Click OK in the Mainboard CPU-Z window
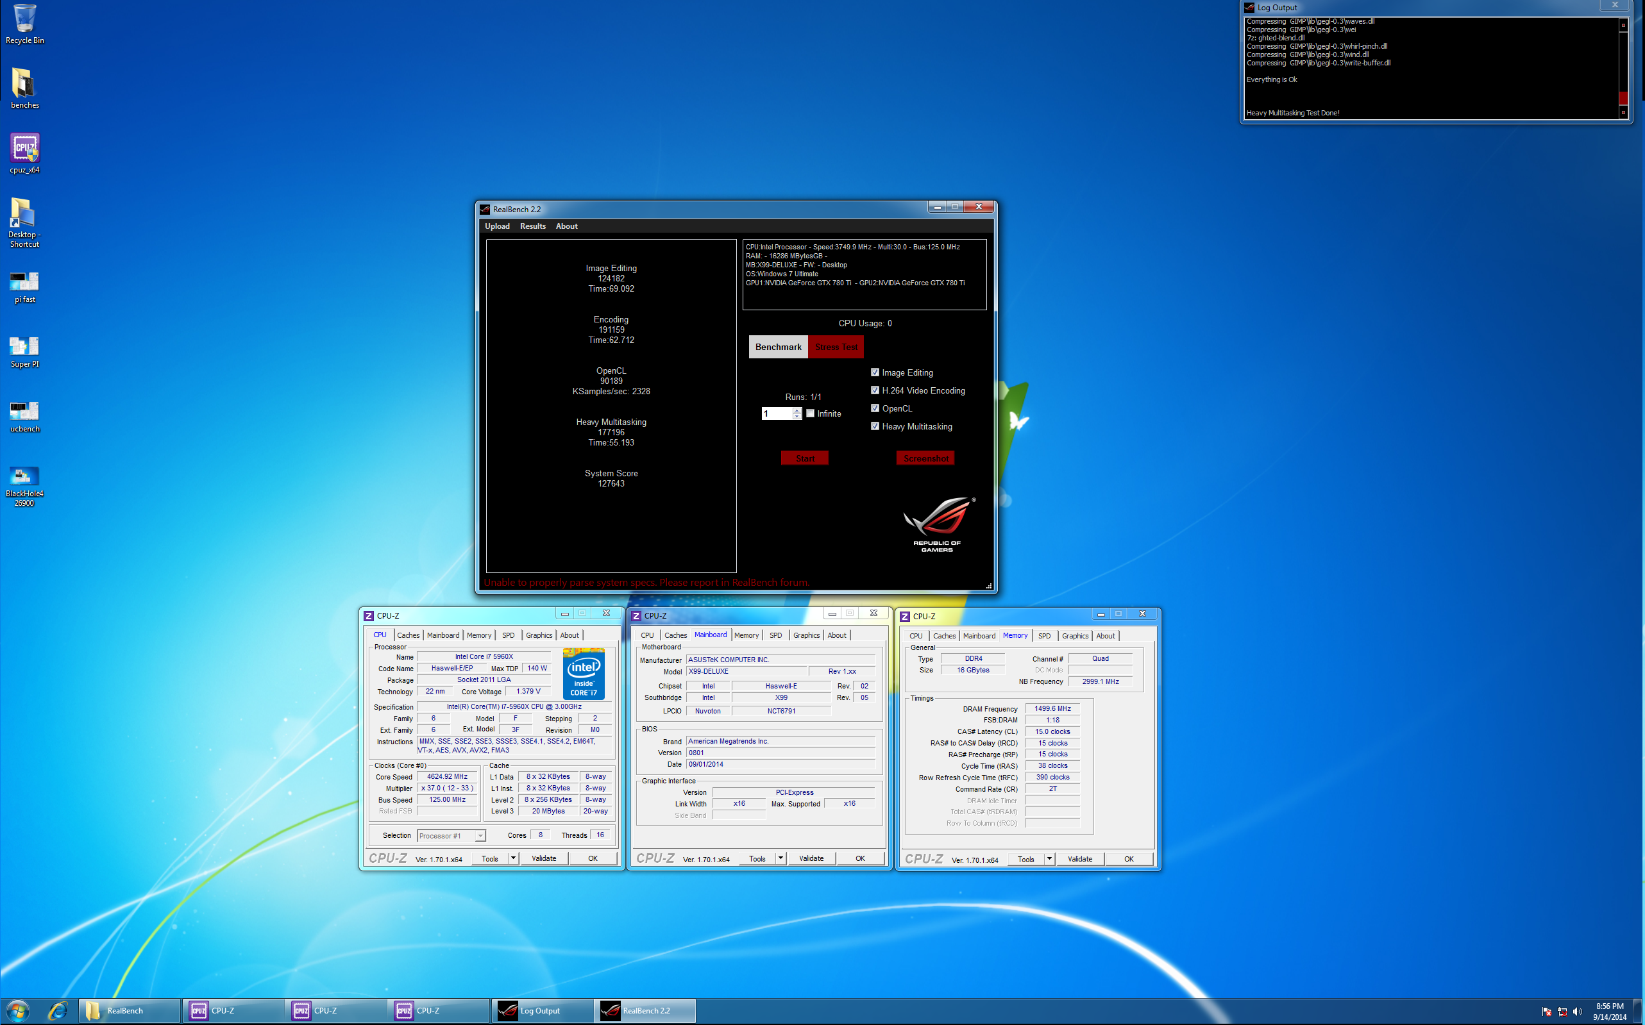1645x1025 pixels. pos(861,858)
